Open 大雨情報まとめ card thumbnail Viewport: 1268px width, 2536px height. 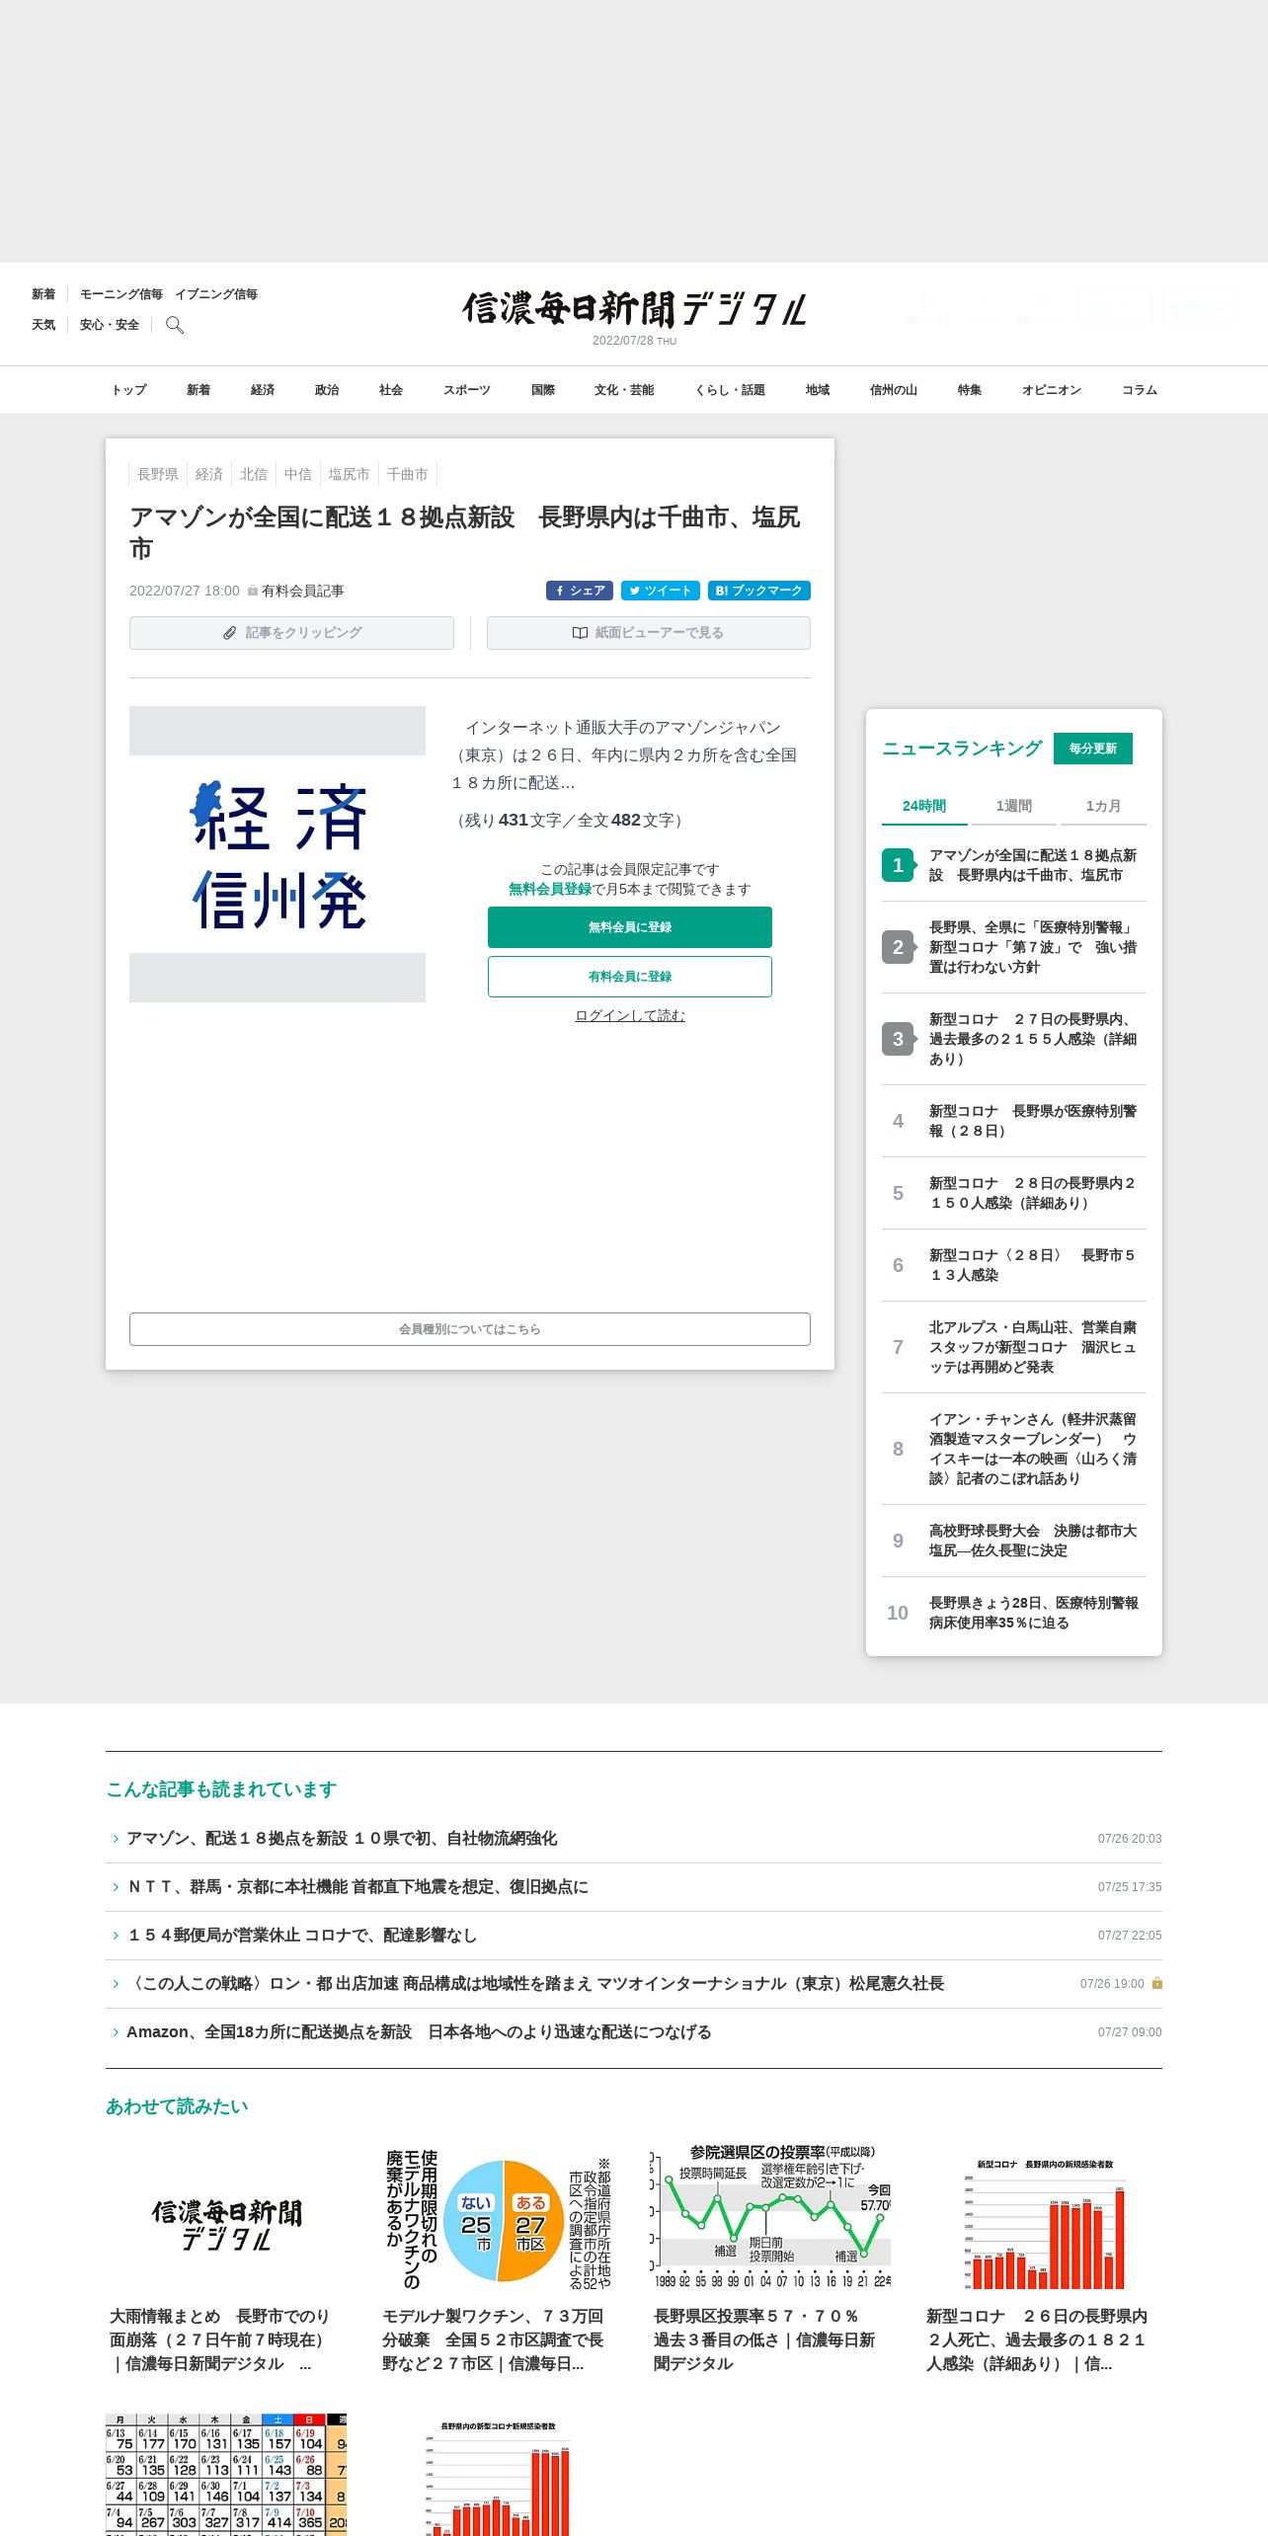click(226, 2219)
